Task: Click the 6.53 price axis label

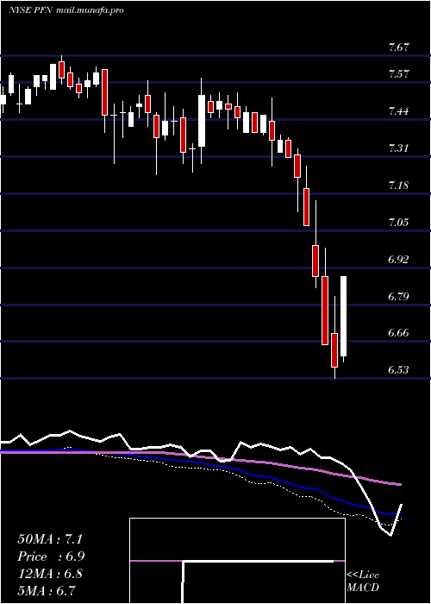Action: tap(398, 370)
